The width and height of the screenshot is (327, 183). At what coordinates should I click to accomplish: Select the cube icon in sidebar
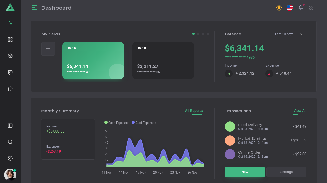(10, 56)
